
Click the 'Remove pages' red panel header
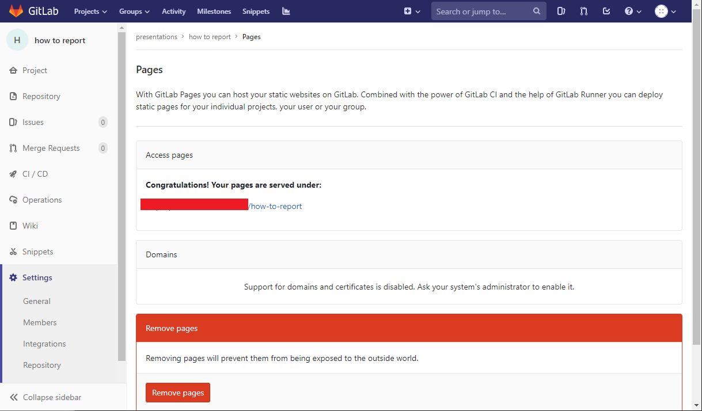point(409,328)
